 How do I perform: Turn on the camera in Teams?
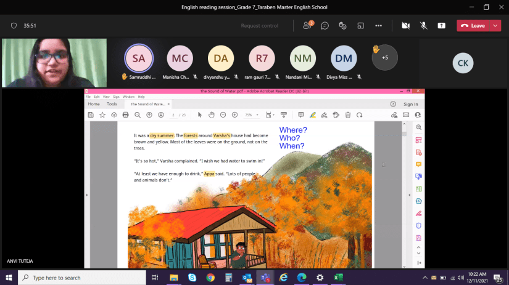tap(405, 25)
